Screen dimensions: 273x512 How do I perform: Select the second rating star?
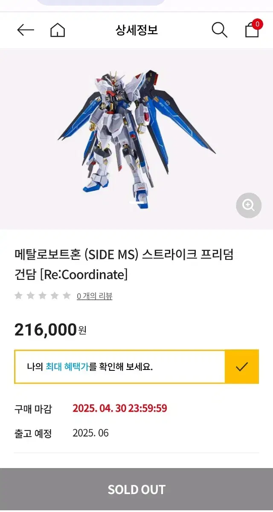click(30, 296)
